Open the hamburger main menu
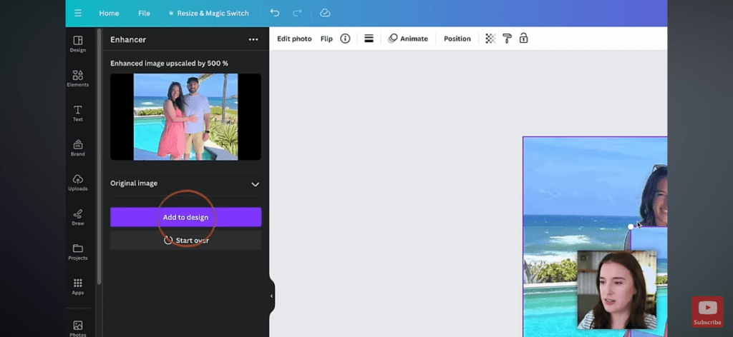Screen dimensions: 733x337 click(77, 13)
